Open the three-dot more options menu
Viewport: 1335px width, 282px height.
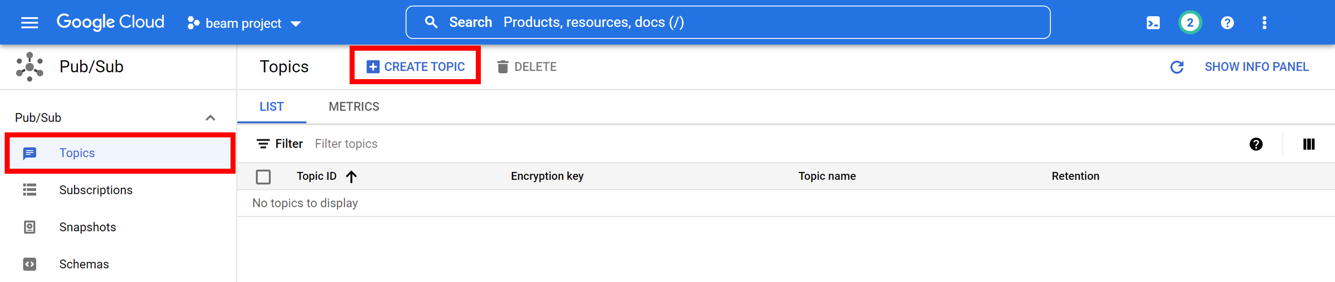point(1264,23)
